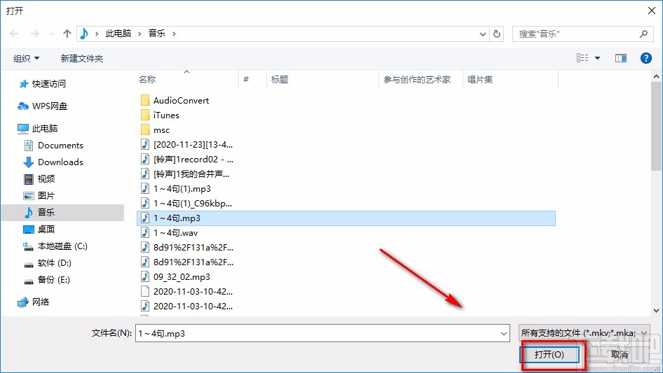Open 桌面 in the sidebar
Screen dimensions: 663x373
46,230
